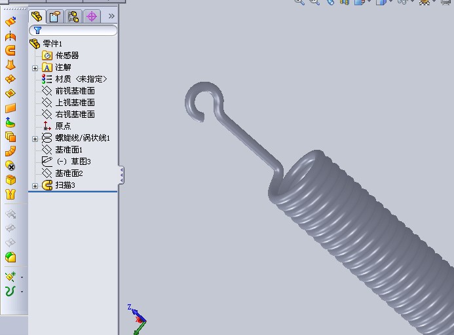The width and height of the screenshot is (454, 335).
Task: Expand more manager tabs with double chevron
Action: [111, 16]
